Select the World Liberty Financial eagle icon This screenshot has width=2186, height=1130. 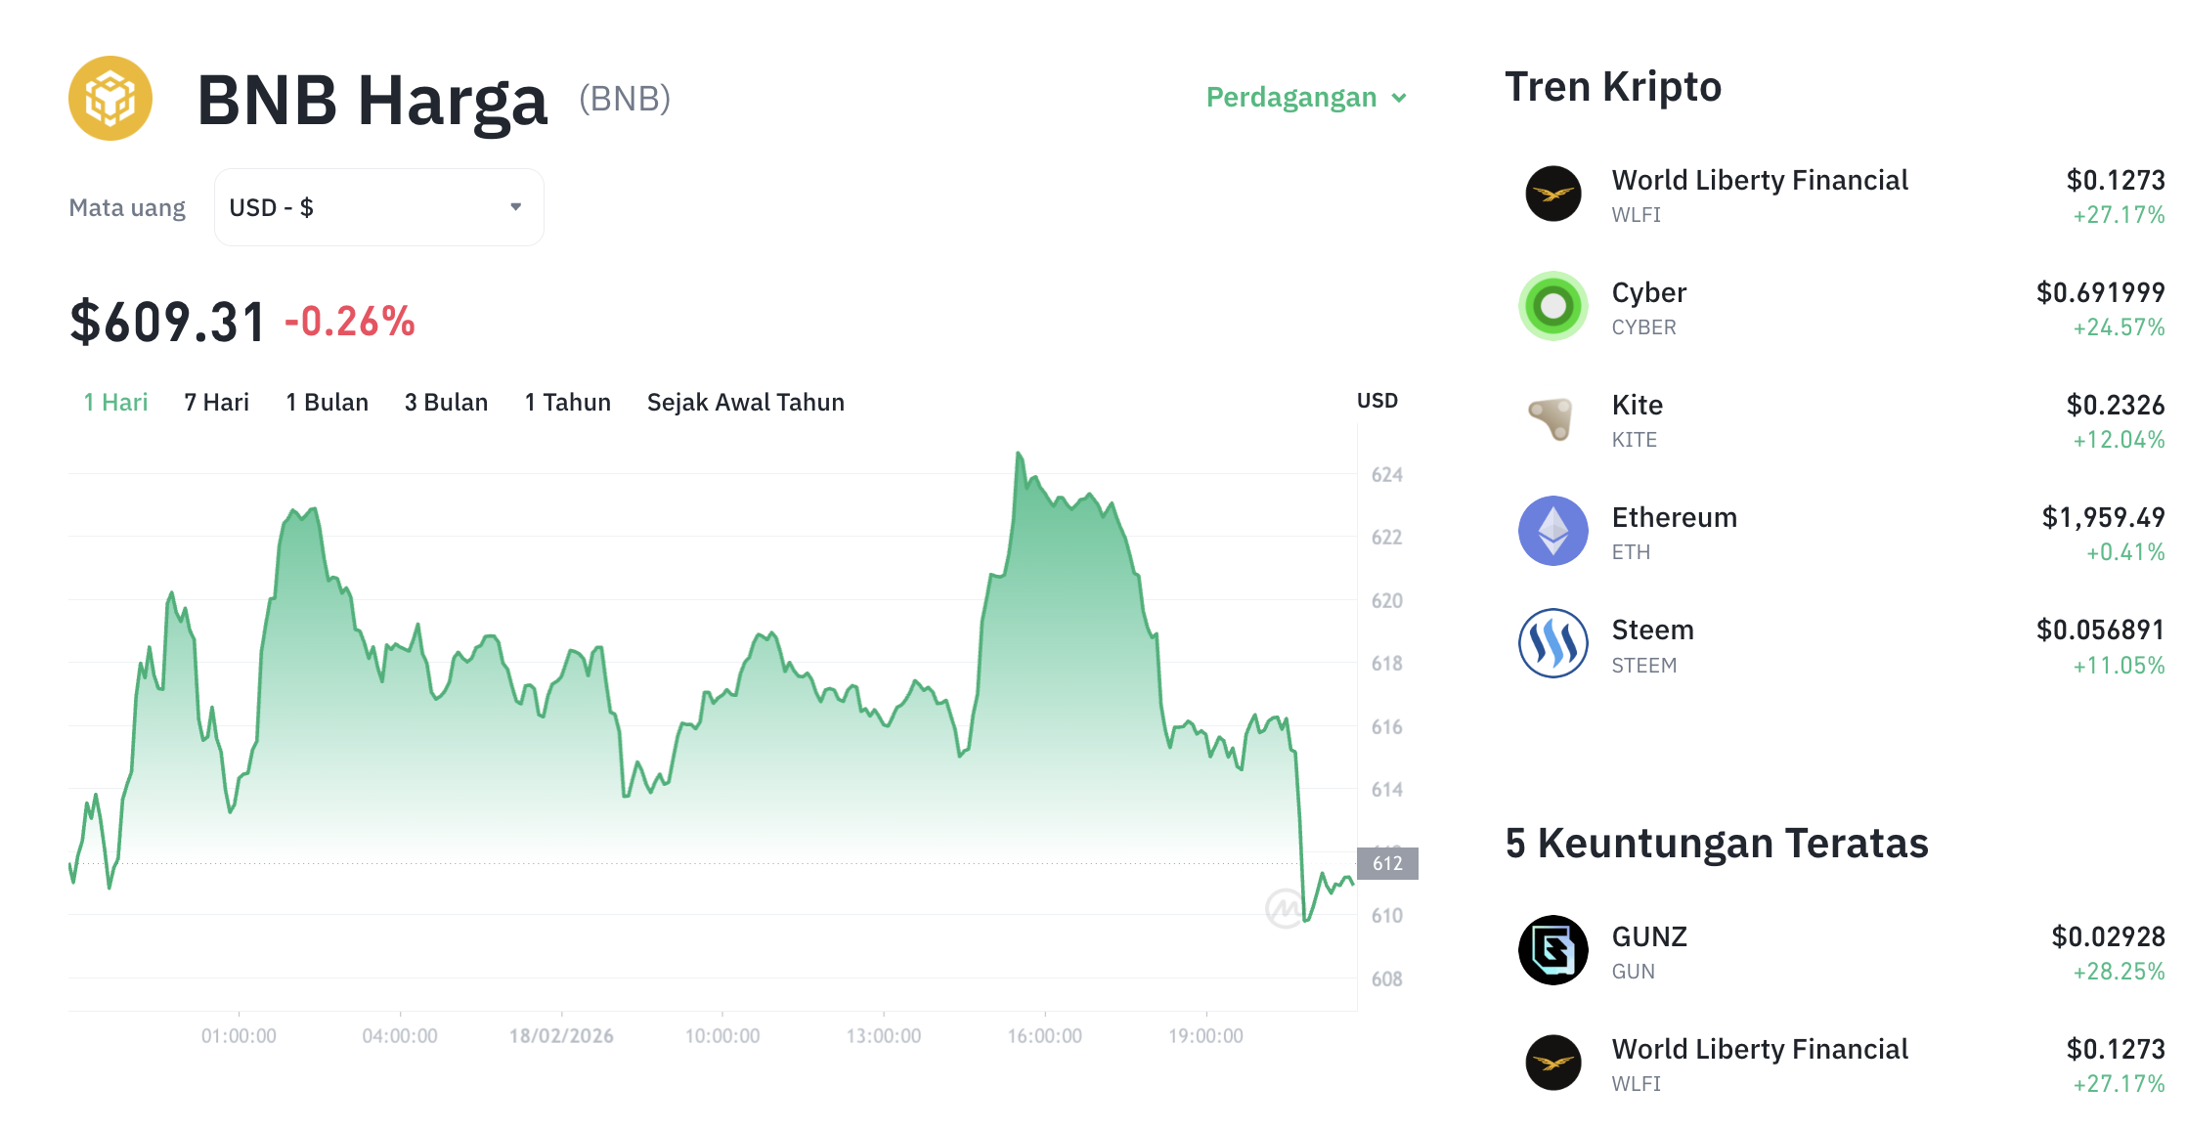(x=1552, y=194)
